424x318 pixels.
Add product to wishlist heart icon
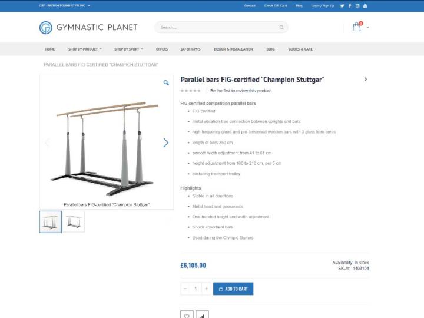coord(187,314)
